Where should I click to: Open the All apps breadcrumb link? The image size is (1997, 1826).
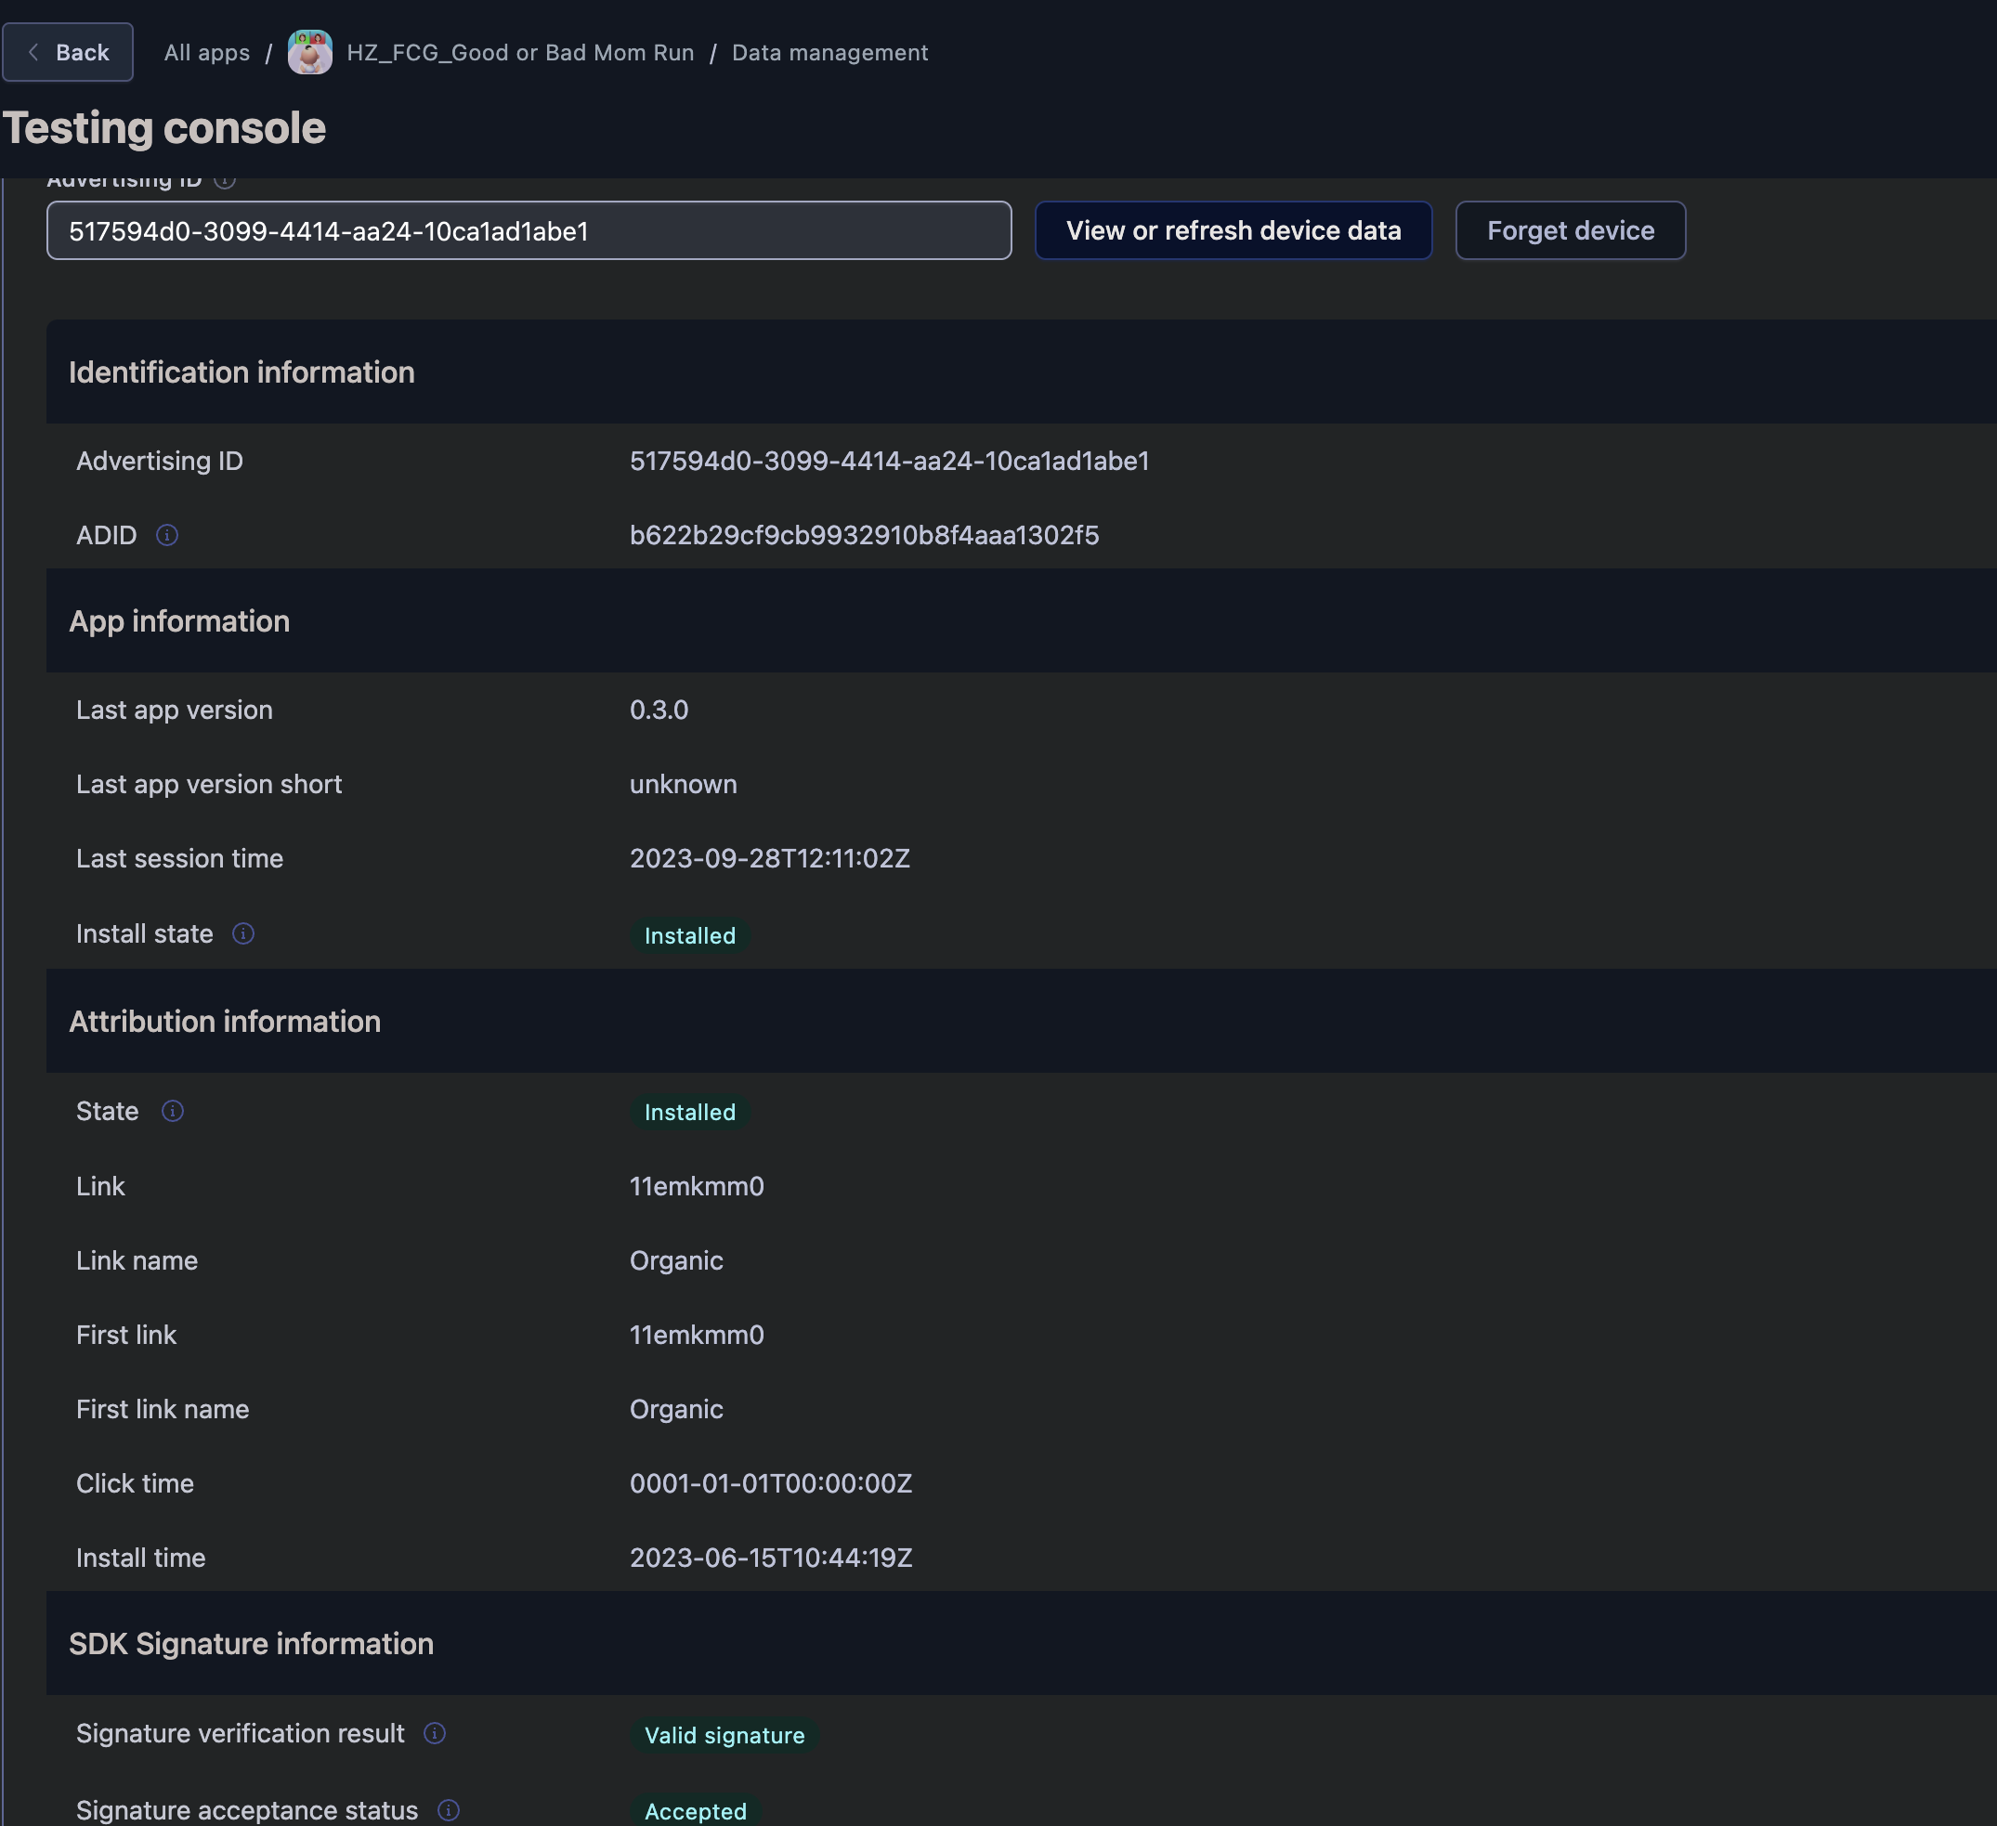[x=207, y=53]
